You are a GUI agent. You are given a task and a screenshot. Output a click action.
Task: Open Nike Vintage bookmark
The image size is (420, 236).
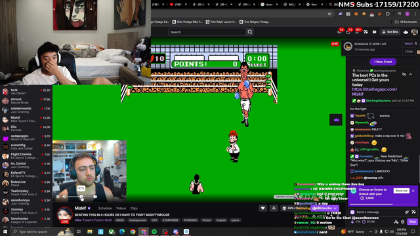click(x=187, y=22)
